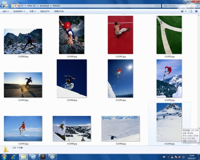
Task: Open the clock showing 12:56
Action: (192, 157)
